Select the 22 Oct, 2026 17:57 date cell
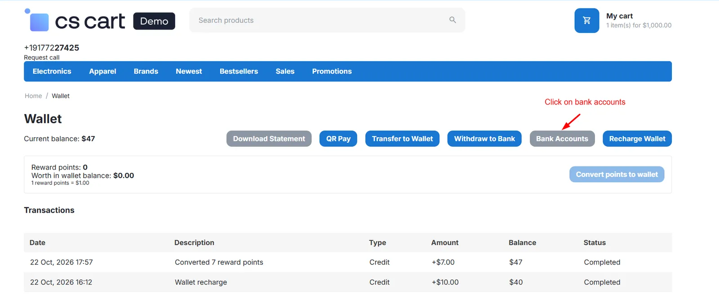The height and width of the screenshot is (298, 719). 61,263
